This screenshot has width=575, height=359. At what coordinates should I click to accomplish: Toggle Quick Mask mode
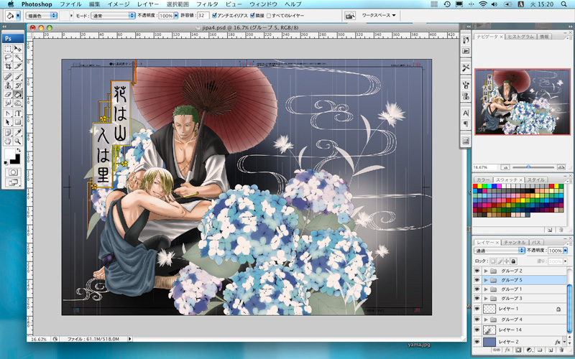point(13,172)
